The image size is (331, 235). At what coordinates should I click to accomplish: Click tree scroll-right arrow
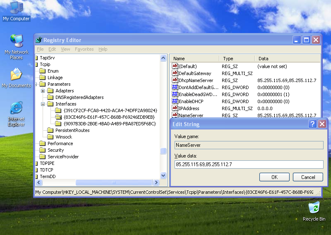pos(156,182)
